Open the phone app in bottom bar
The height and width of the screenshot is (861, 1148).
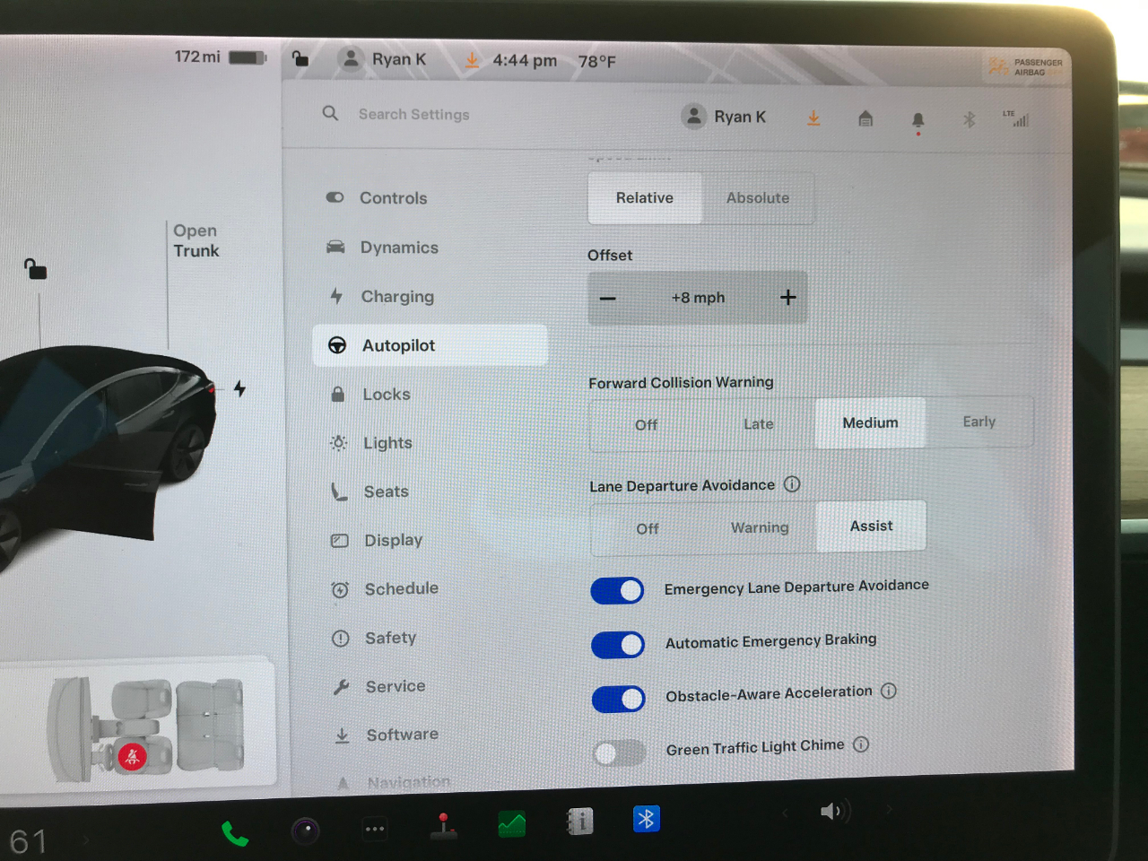pos(235,834)
